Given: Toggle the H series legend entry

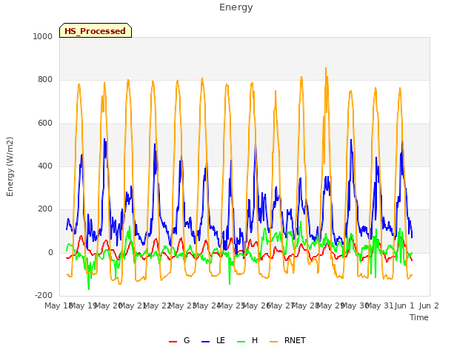Looking at the screenshot, I should point(247,340).
